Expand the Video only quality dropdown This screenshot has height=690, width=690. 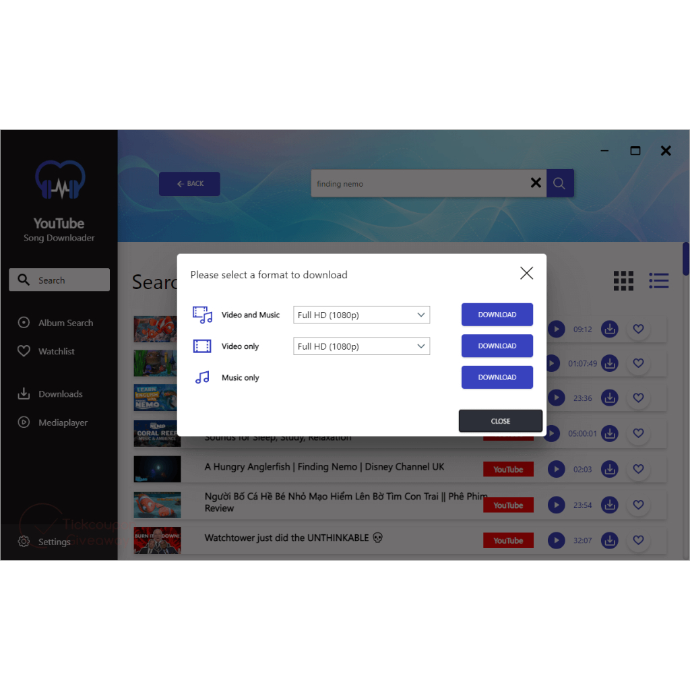(362, 346)
